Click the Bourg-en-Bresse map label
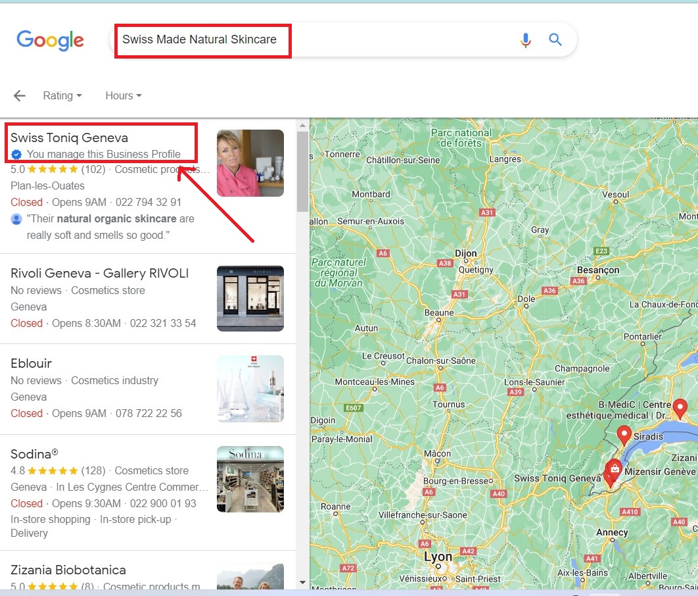The image size is (698, 596). click(x=455, y=481)
